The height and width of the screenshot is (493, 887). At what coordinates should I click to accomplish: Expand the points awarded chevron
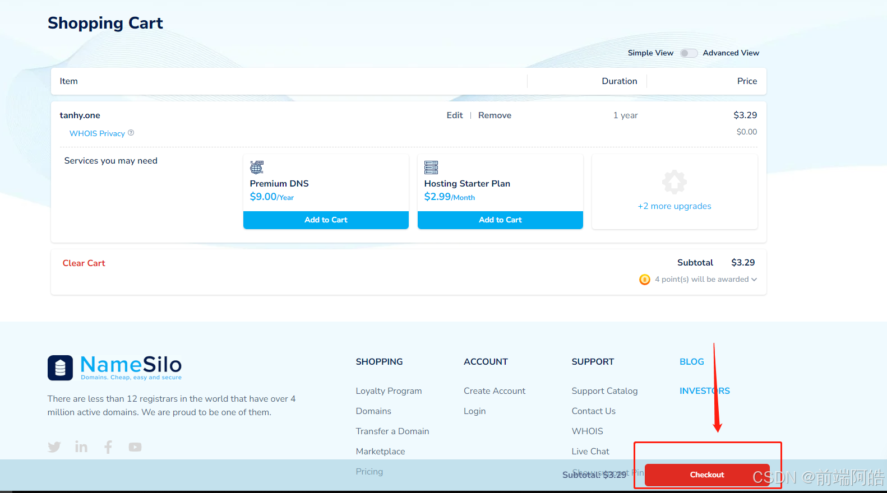[754, 280]
